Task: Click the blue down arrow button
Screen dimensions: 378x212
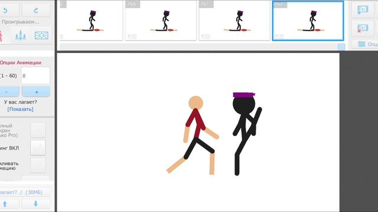Action: pos(35,204)
